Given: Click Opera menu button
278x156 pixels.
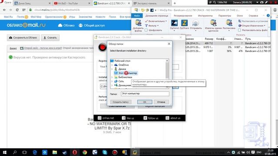Looking at the screenshot, I should (x=6, y=3).
